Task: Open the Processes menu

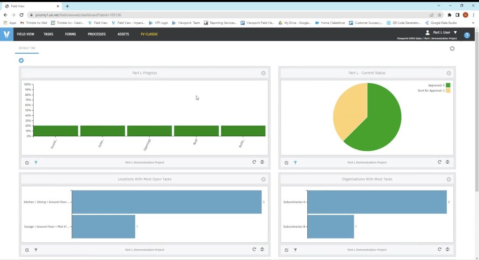Action: click(96, 34)
